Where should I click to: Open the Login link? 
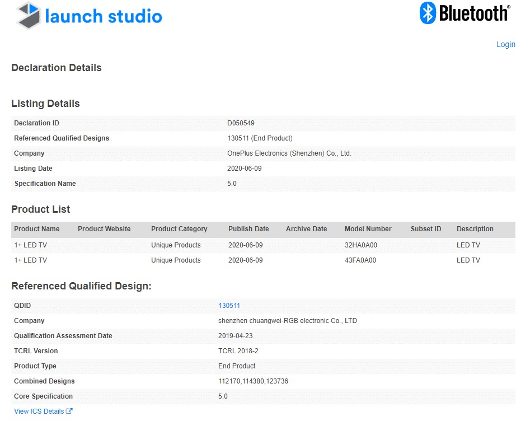(x=505, y=44)
